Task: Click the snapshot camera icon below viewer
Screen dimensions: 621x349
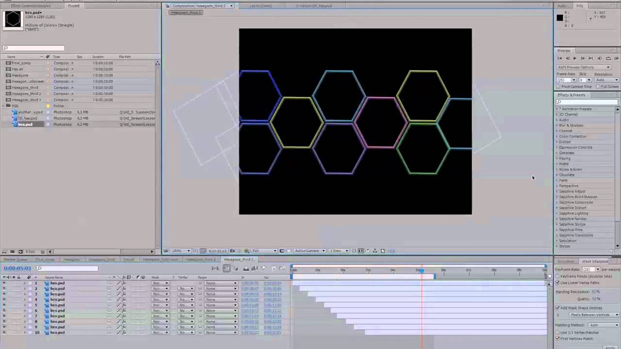Action: [232, 251]
